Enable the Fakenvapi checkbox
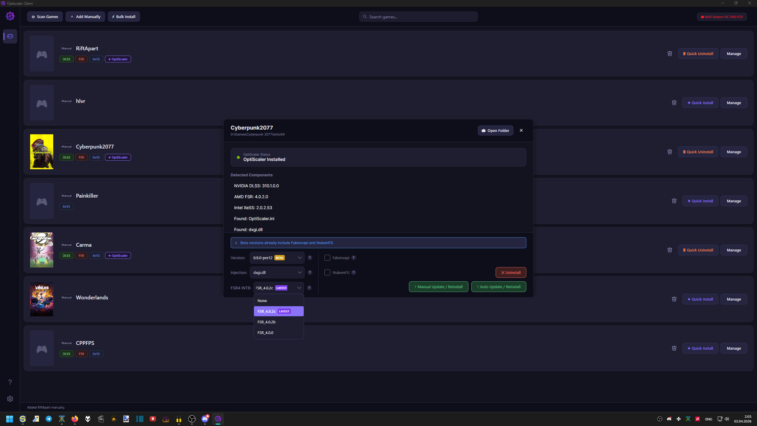Image resolution: width=757 pixels, height=426 pixels. [327, 258]
